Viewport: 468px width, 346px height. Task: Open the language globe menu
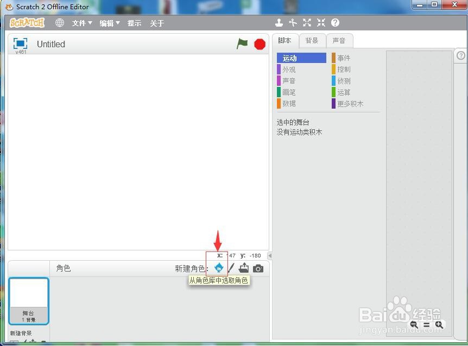tap(60, 23)
